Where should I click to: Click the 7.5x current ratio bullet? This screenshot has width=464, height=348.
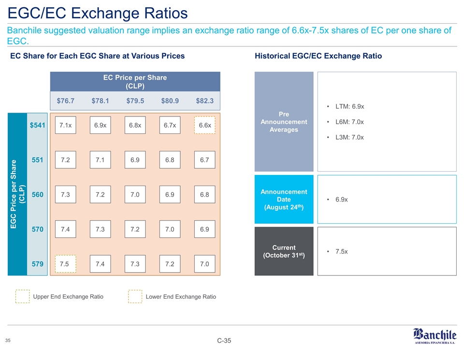tap(345, 252)
